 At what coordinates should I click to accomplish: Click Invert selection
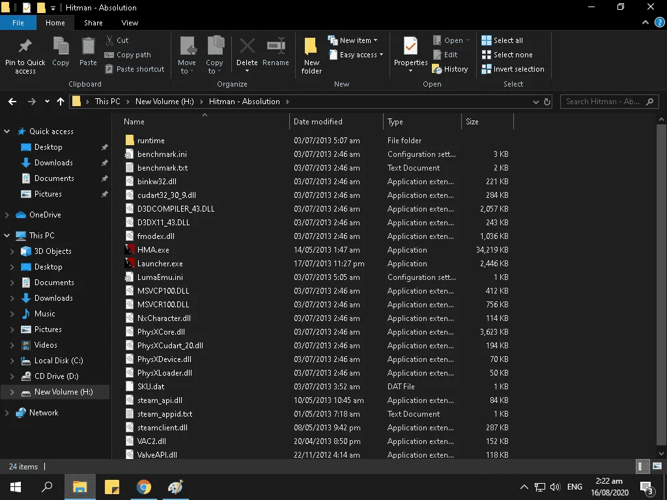513,69
